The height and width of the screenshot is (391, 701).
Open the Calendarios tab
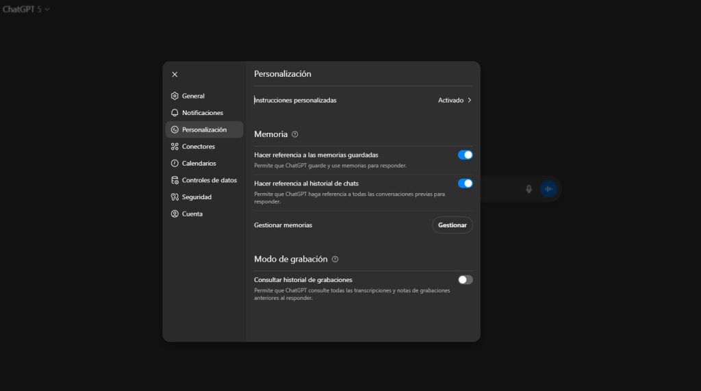204,163
